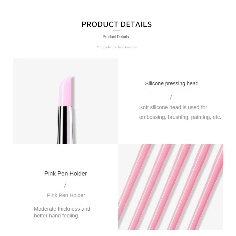Open the pink pen handles photo
Viewport: 236px width, 236px height.
click(x=171, y=187)
